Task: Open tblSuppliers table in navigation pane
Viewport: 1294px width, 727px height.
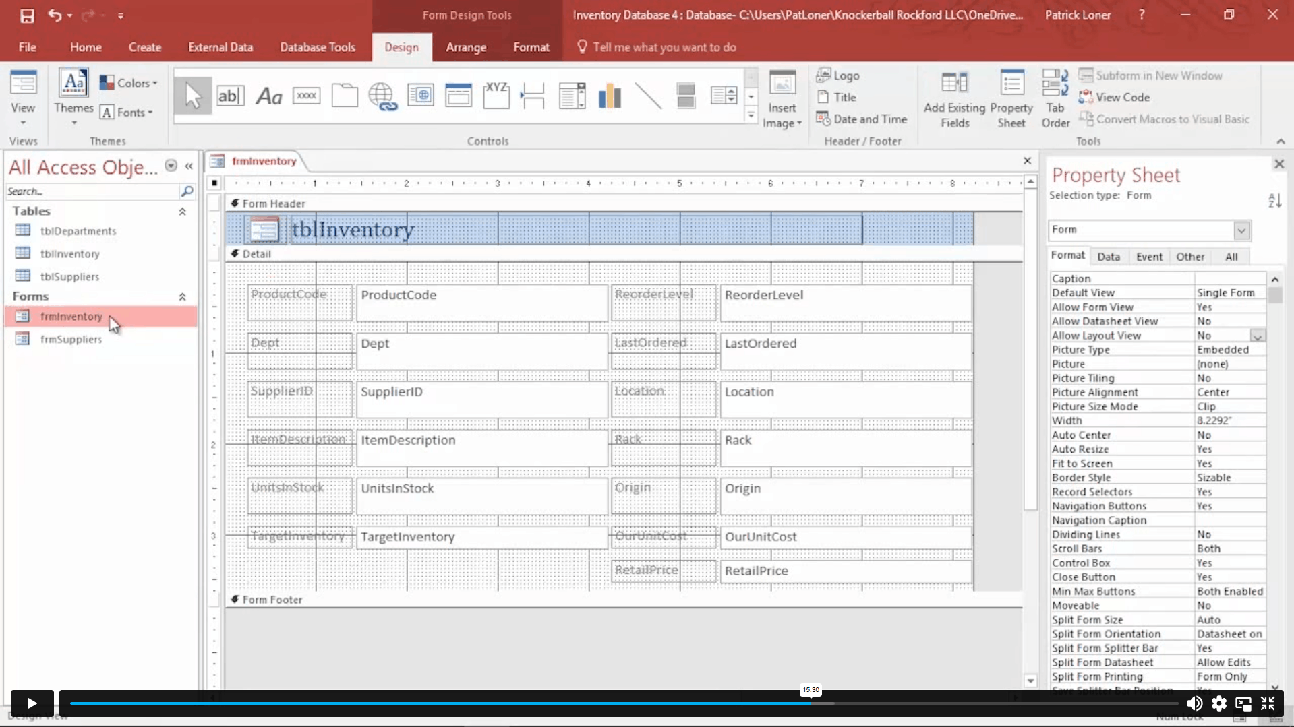Action: (69, 277)
